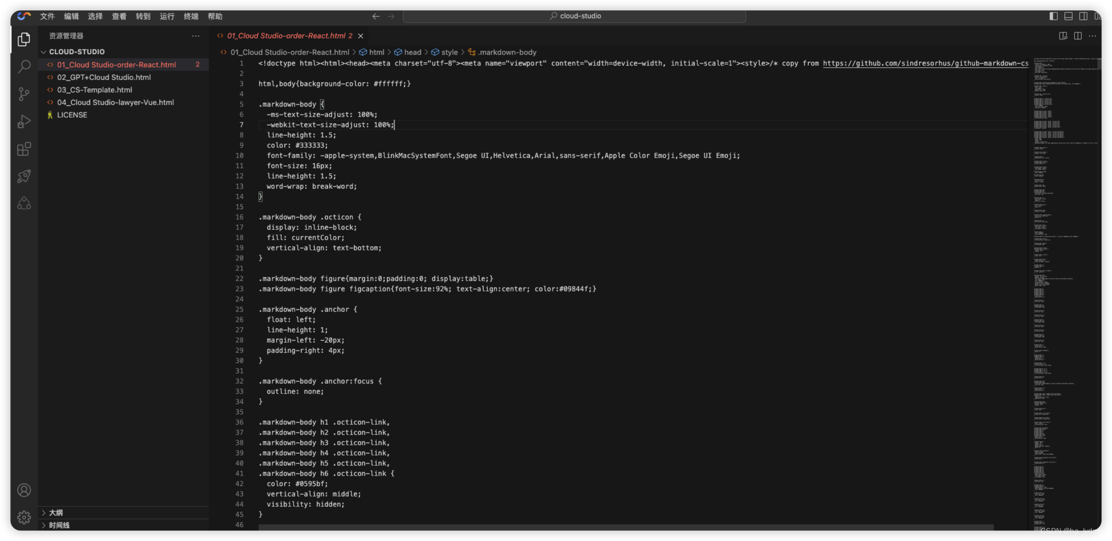Open the Search view in the activity bar
Screen dimensions: 1112x541
[24, 67]
